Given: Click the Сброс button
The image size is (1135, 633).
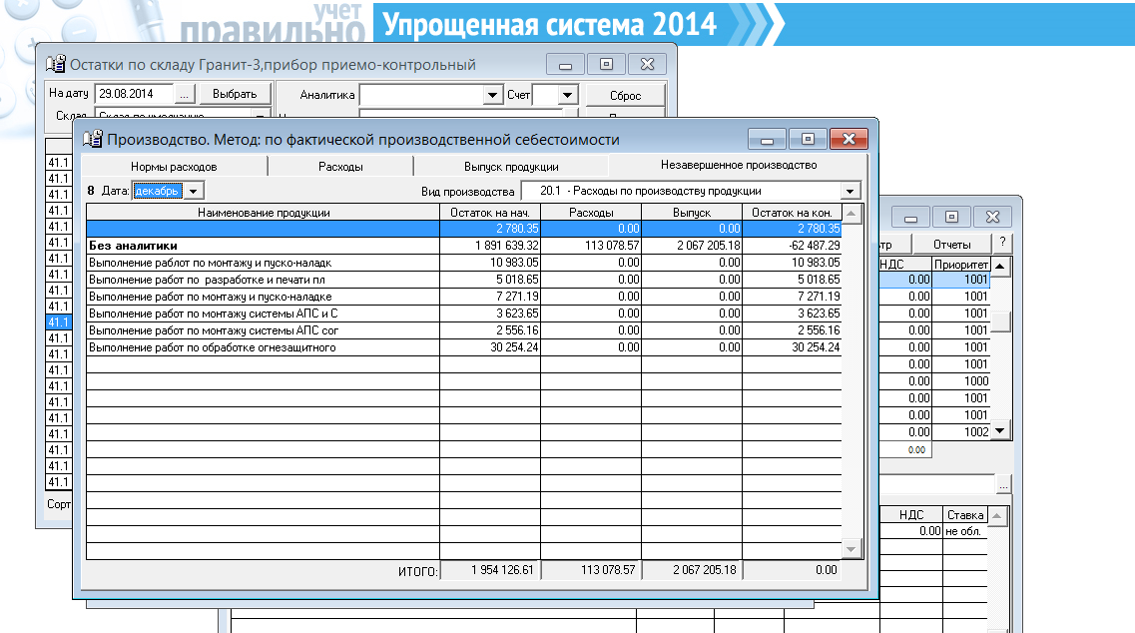Looking at the screenshot, I should click(624, 95).
